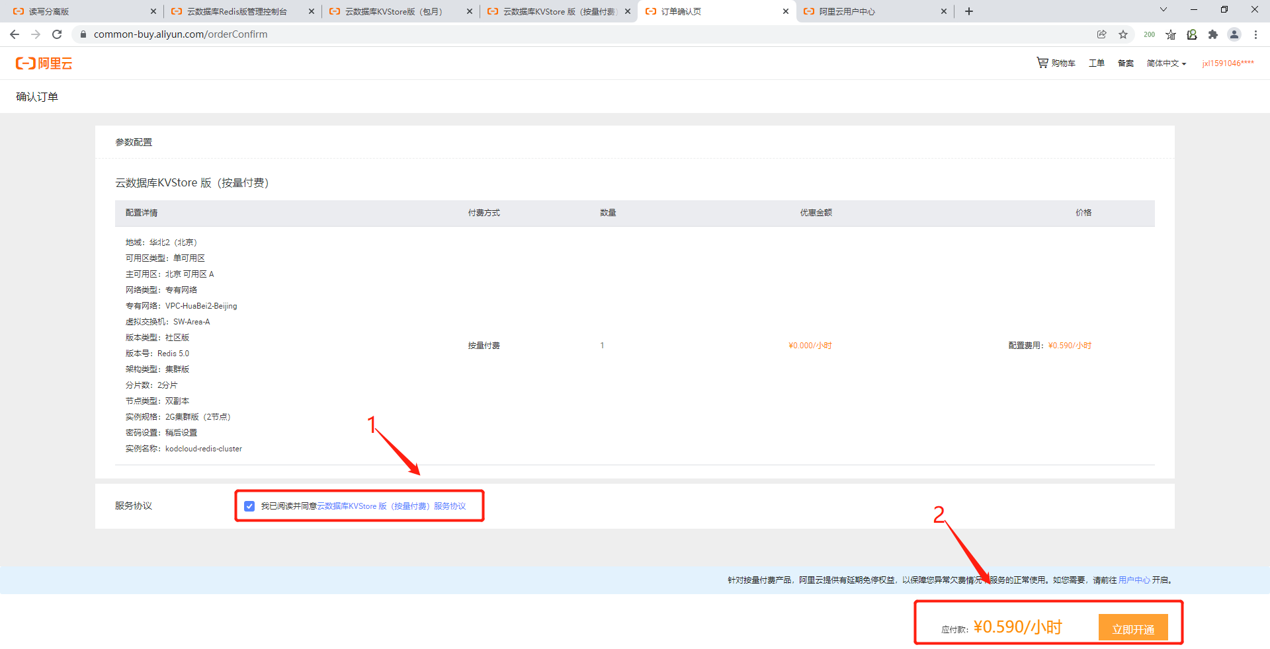
Task: Click 地域: 华北2（北京）row
Action: click(161, 243)
